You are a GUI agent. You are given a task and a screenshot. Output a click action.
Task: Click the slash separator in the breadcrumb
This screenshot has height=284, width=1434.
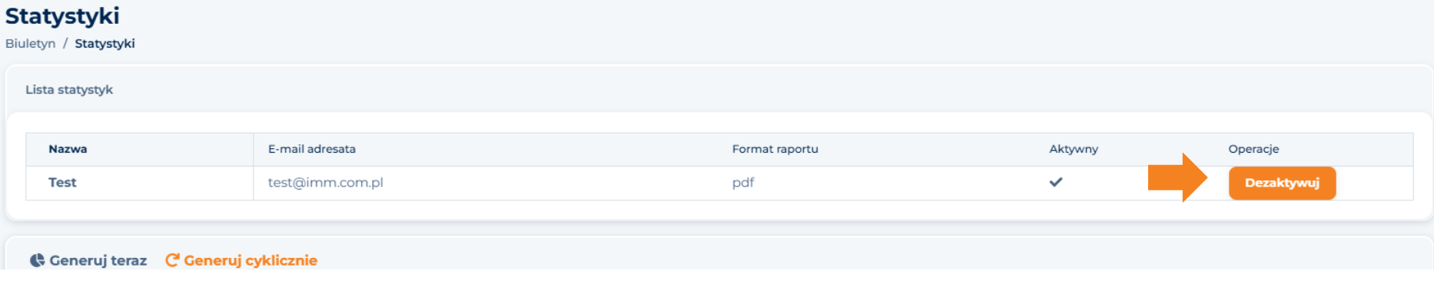(65, 44)
